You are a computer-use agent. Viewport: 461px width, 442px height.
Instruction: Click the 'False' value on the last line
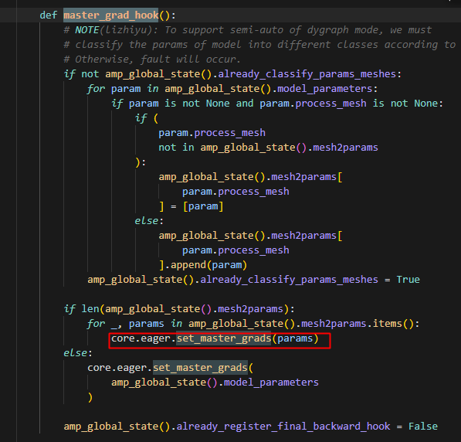point(423,426)
